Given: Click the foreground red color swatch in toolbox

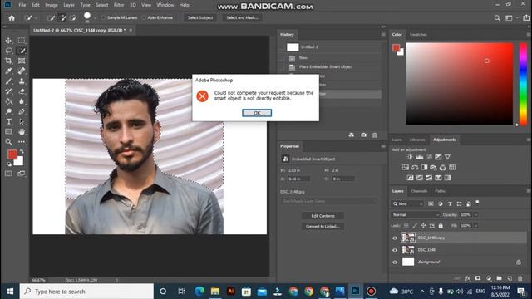Looking at the screenshot, I should pos(12,154).
